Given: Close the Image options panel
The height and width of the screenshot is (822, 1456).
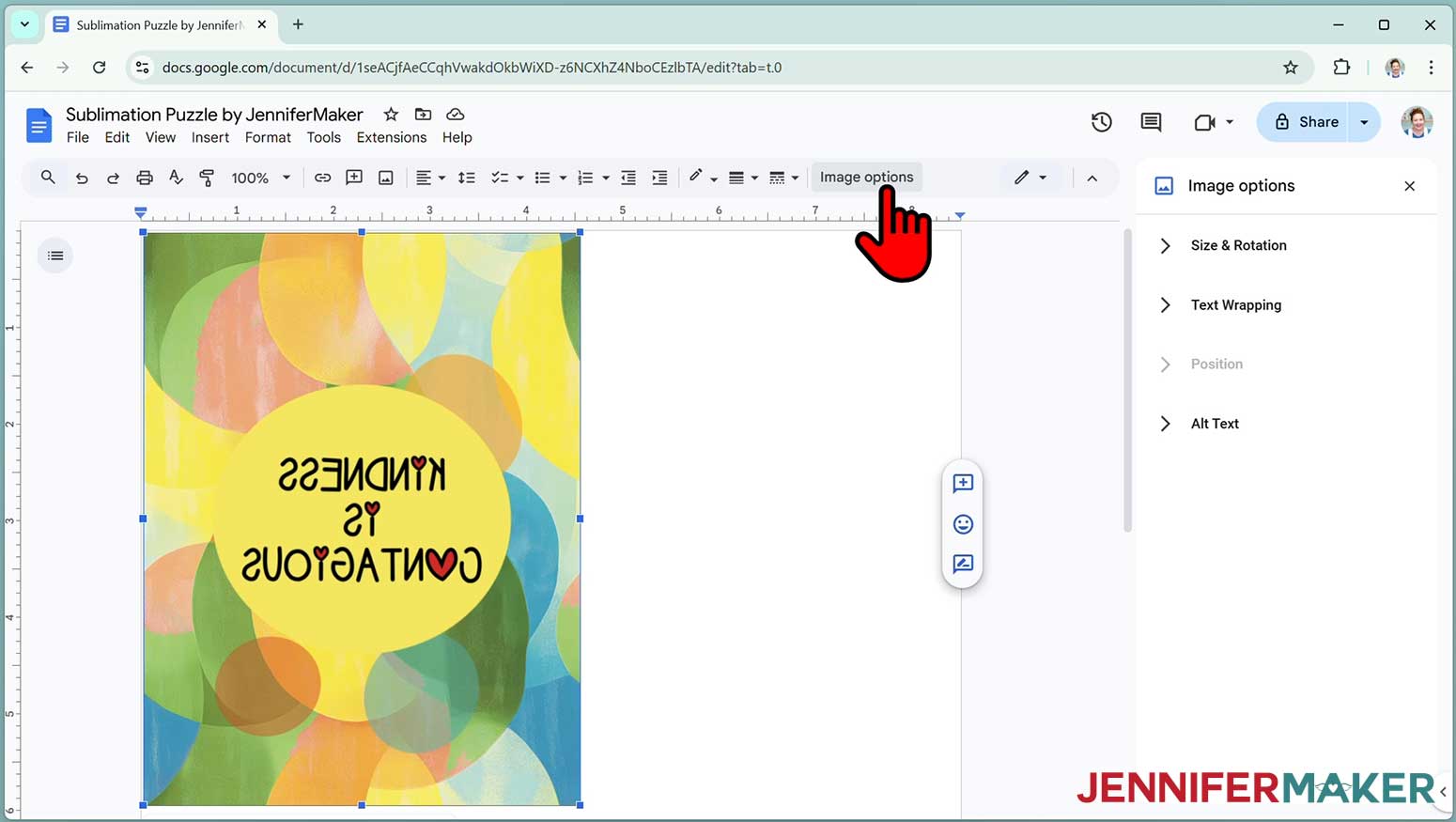Looking at the screenshot, I should pyautogui.click(x=1410, y=186).
